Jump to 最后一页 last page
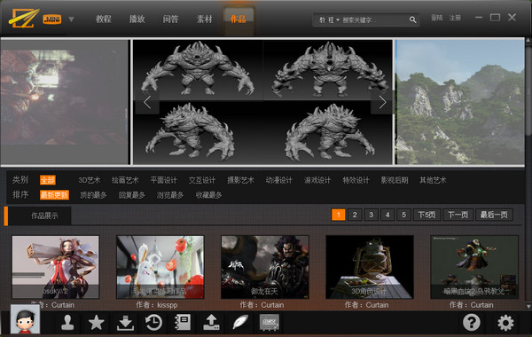The image size is (532, 337). click(494, 215)
